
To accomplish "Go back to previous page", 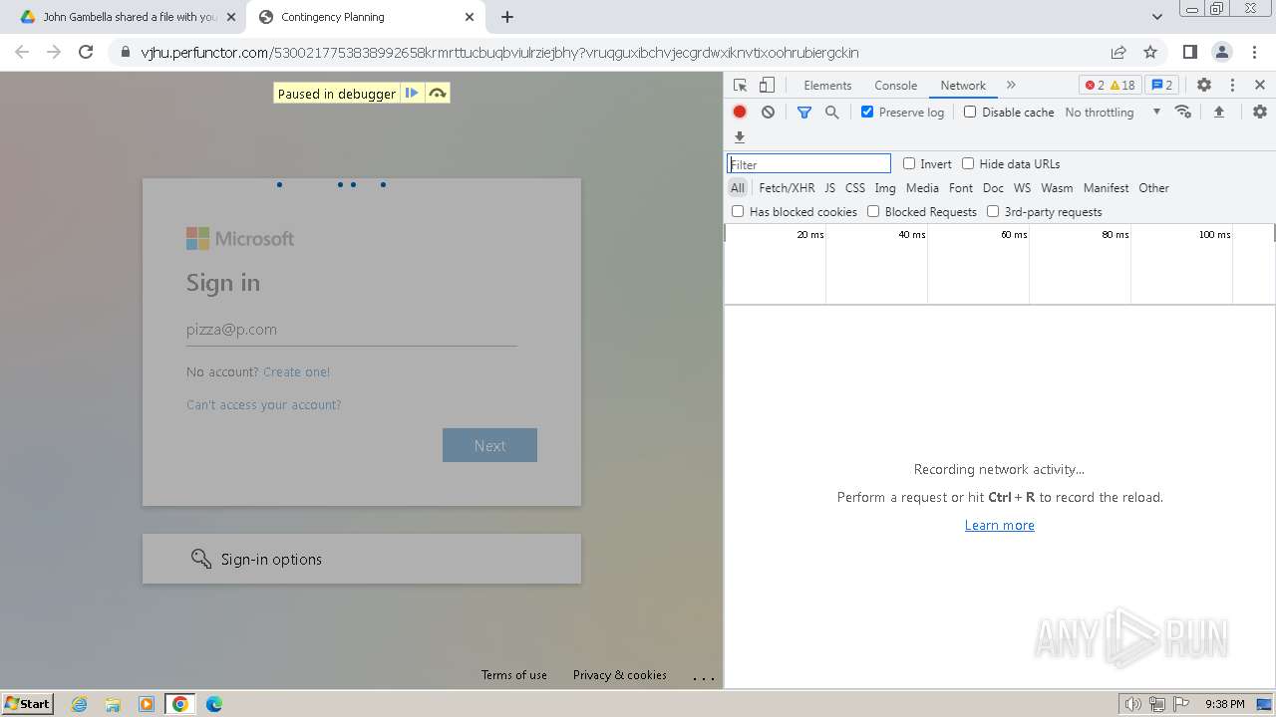I will click(22, 53).
